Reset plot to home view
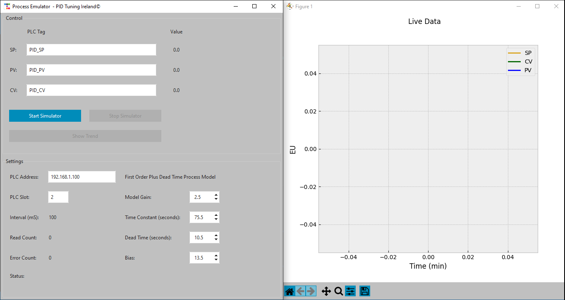Image resolution: width=565 pixels, height=300 pixels. 290,291
